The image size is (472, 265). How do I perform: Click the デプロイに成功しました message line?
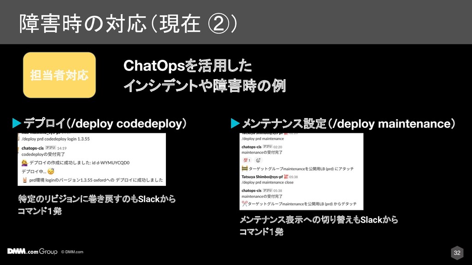coord(96,180)
